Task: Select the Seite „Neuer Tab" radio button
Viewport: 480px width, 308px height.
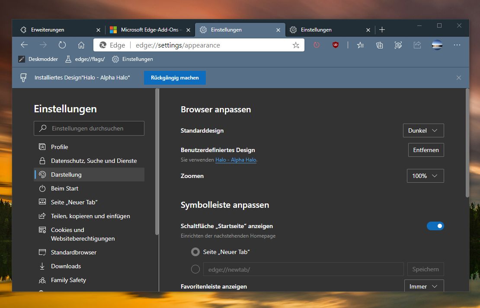Action: click(195, 252)
